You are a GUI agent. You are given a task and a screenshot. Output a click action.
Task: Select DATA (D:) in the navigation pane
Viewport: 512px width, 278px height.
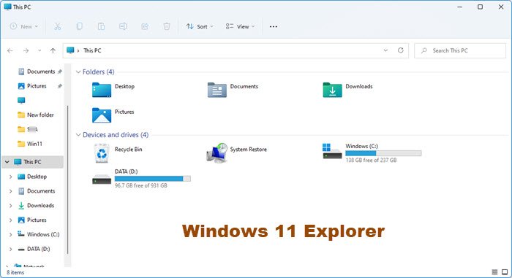[34, 249]
